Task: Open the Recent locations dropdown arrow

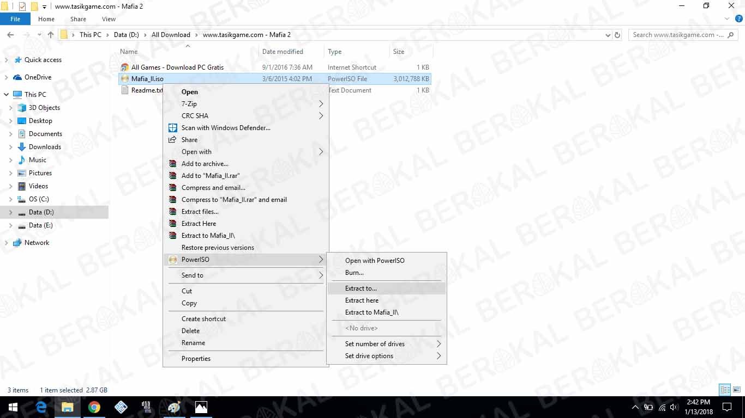Action: click(38, 35)
